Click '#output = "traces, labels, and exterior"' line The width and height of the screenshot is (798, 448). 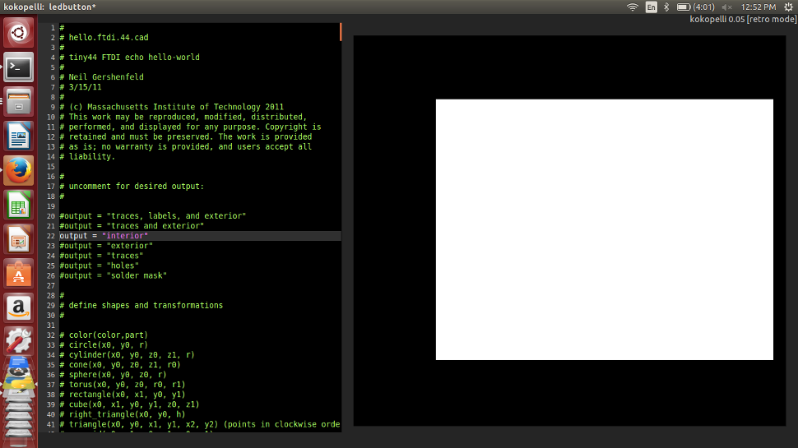[153, 216]
